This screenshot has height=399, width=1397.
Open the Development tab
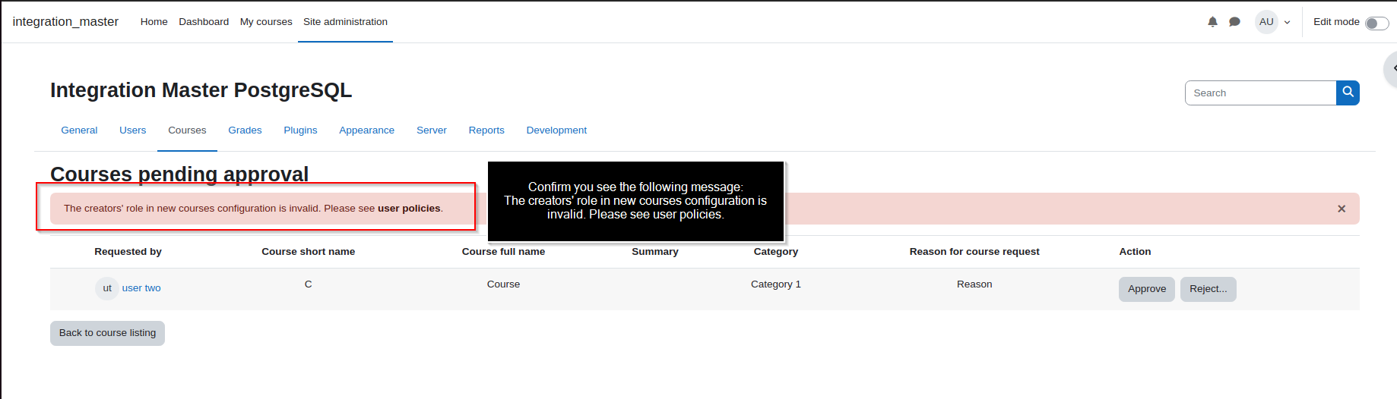[x=556, y=130]
